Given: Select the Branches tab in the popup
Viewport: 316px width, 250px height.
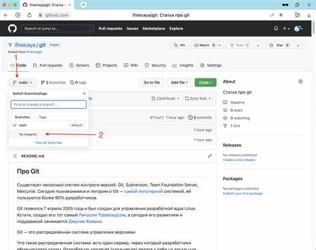Looking at the screenshot, I should tap(23, 117).
